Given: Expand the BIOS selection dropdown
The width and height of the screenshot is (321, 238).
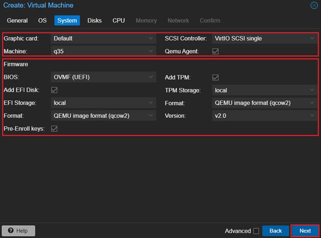Looking at the screenshot, I should coord(104,77).
